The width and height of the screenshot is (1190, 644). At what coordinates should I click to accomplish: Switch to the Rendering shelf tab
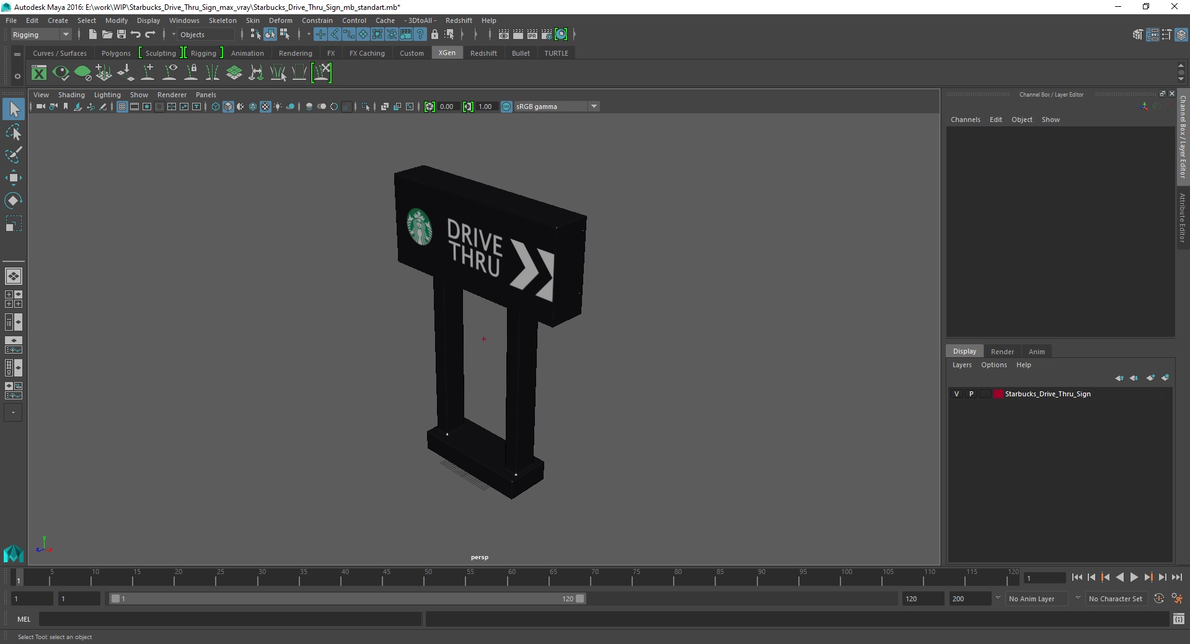click(295, 53)
